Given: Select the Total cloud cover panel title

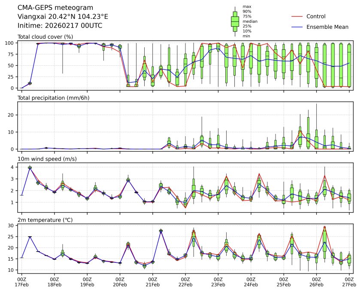Looking at the screenshot, I should [x=45, y=37].
